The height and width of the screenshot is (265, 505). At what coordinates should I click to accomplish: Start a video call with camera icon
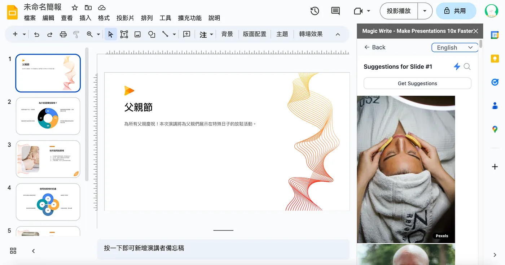pos(358,11)
